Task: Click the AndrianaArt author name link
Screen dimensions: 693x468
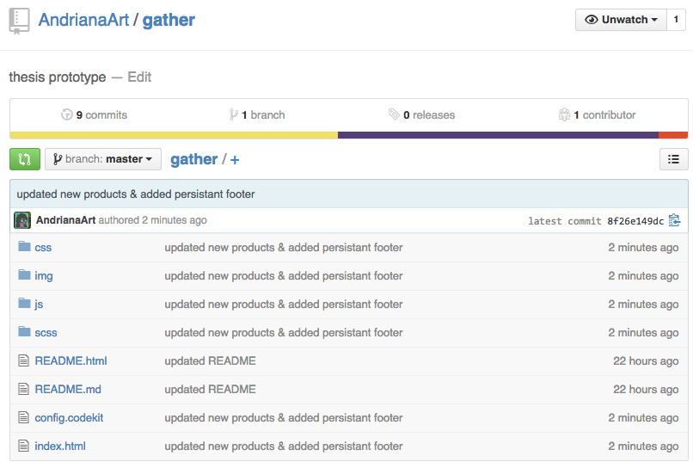Action: (66, 220)
